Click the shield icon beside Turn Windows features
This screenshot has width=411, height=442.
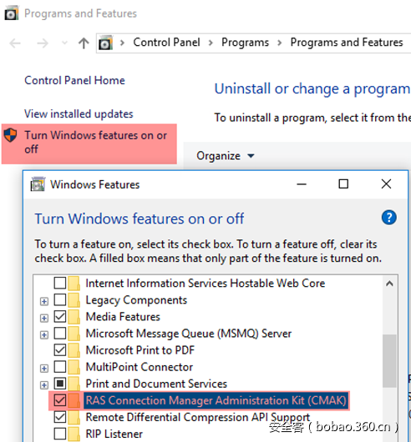click(x=11, y=135)
